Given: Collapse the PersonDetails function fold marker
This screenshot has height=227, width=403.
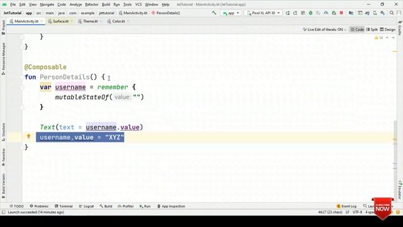Looking at the screenshot, I should tap(22, 77).
